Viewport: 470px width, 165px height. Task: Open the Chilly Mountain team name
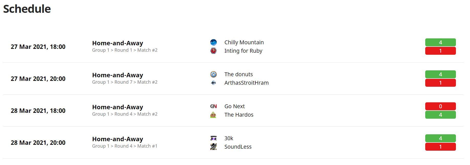coord(244,42)
